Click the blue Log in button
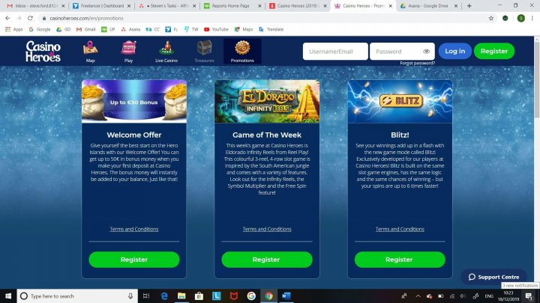Viewport: 540px width, 303px height. (x=455, y=51)
